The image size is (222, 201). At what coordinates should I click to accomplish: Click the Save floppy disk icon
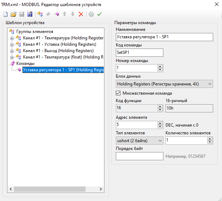point(22,14)
